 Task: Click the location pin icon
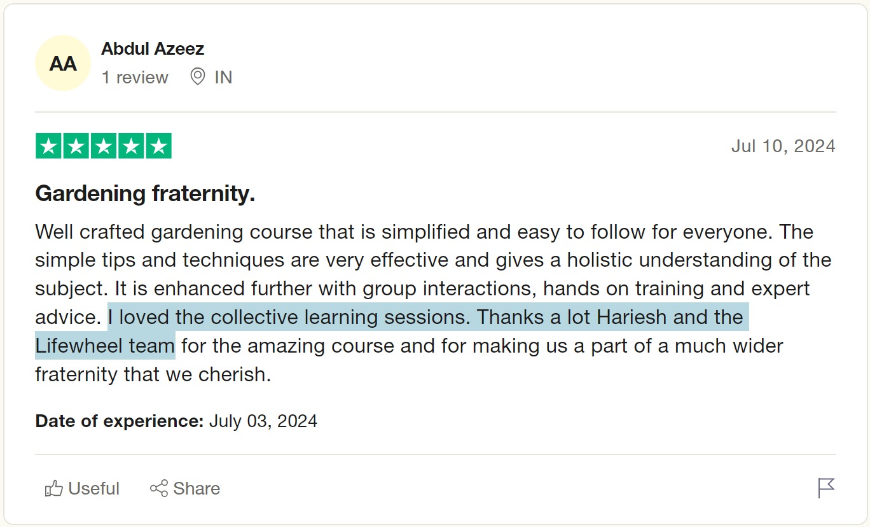[198, 77]
